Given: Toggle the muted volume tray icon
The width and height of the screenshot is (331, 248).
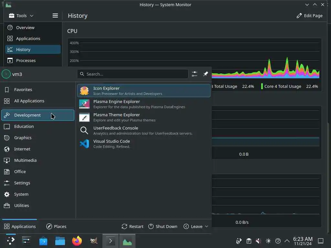Looking at the screenshot, I should pos(258,241).
